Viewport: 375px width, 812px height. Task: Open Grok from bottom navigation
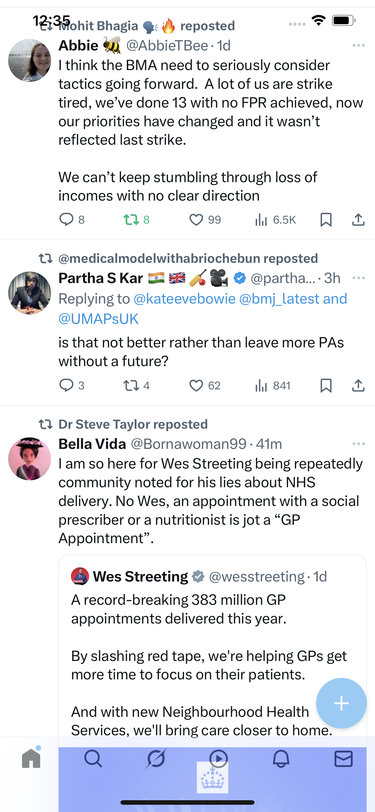click(x=156, y=759)
